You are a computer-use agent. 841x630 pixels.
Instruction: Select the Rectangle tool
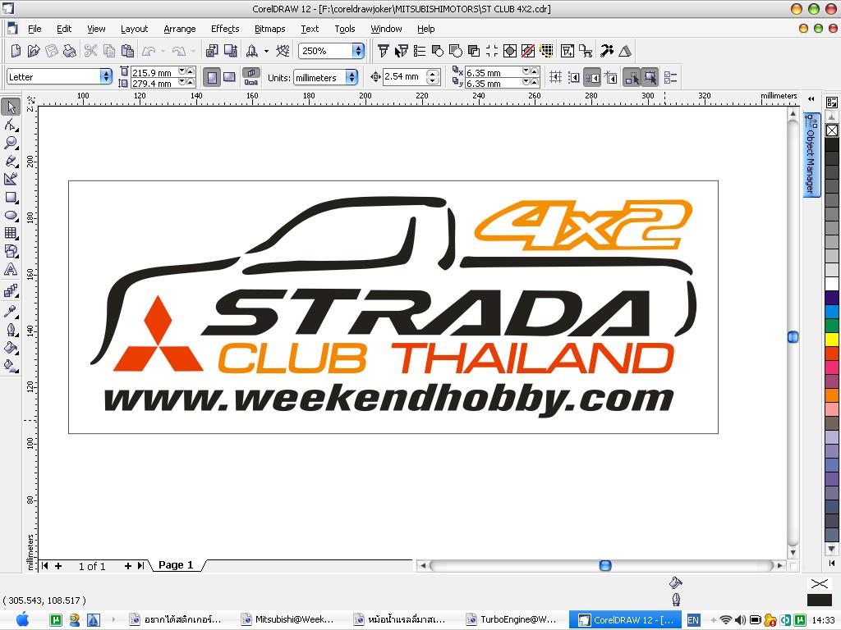pos(11,198)
